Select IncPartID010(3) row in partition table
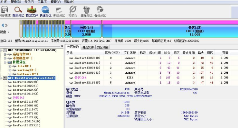Viewport: 240px width, 128px height. 148,73
